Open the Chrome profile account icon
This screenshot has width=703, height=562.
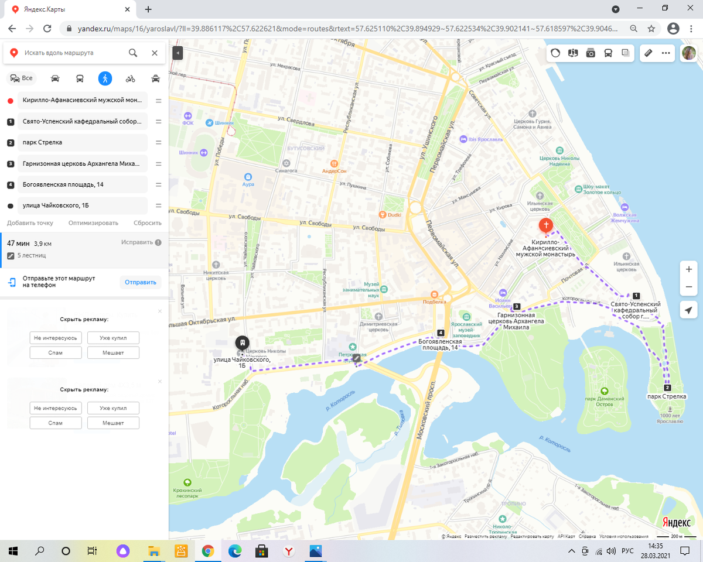pyautogui.click(x=673, y=28)
